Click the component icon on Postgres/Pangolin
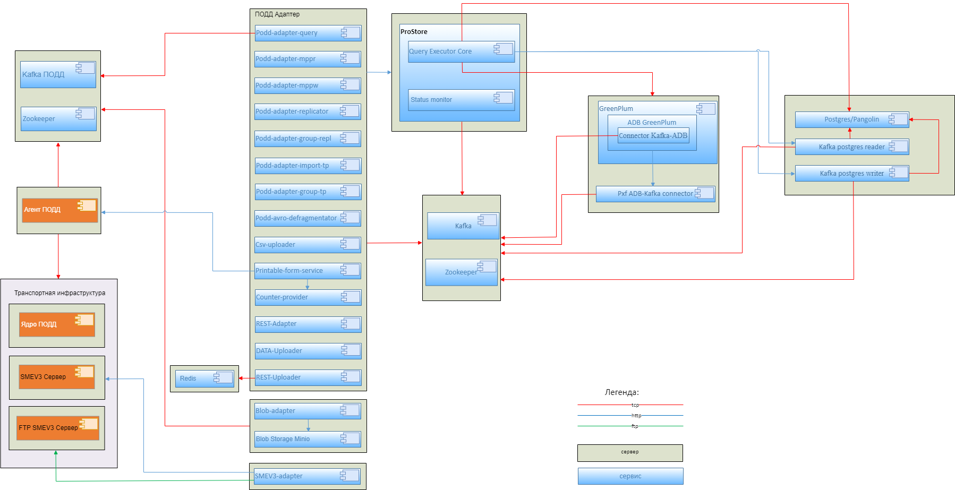955x490 pixels. (x=898, y=119)
